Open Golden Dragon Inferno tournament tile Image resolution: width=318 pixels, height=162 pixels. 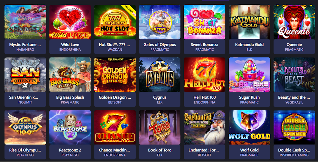click(115, 75)
